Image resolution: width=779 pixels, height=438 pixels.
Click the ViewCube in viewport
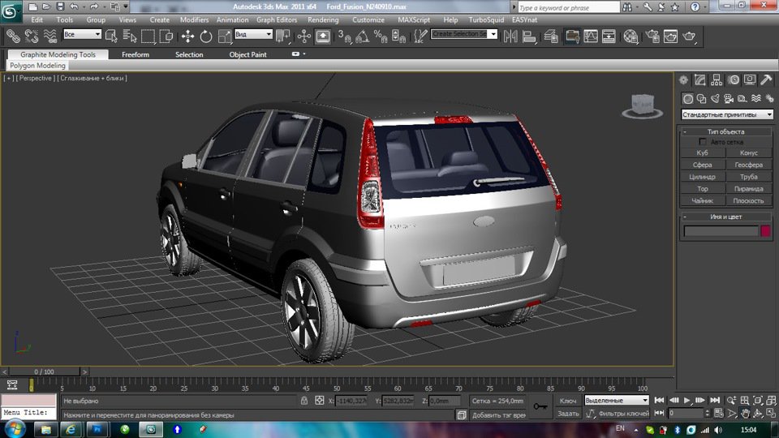[x=643, y=106]
